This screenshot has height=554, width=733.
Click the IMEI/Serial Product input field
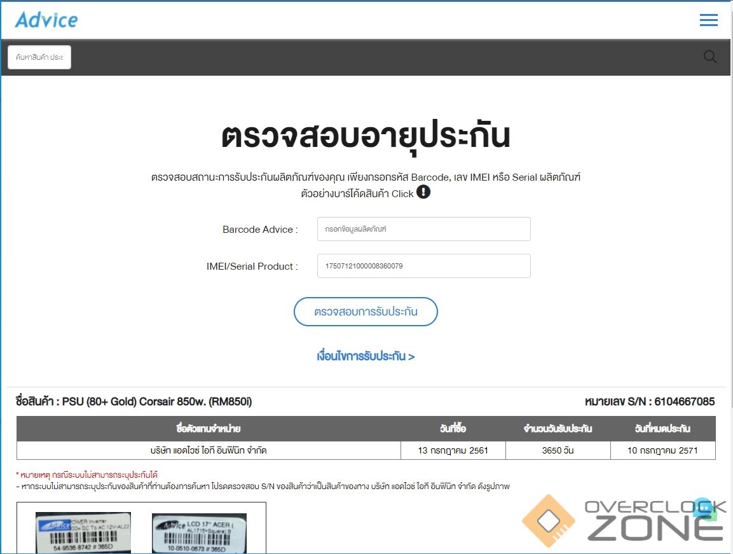423,266
